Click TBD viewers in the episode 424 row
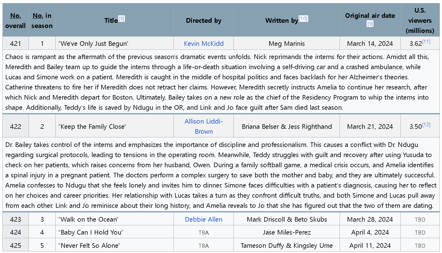Screen dimensions: 442x253 pos(420,233)
